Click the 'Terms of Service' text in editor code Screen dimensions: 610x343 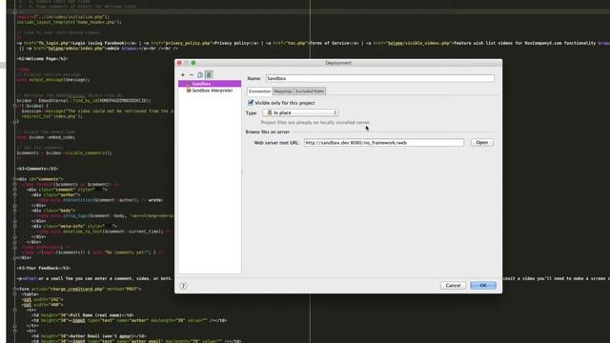330,43
